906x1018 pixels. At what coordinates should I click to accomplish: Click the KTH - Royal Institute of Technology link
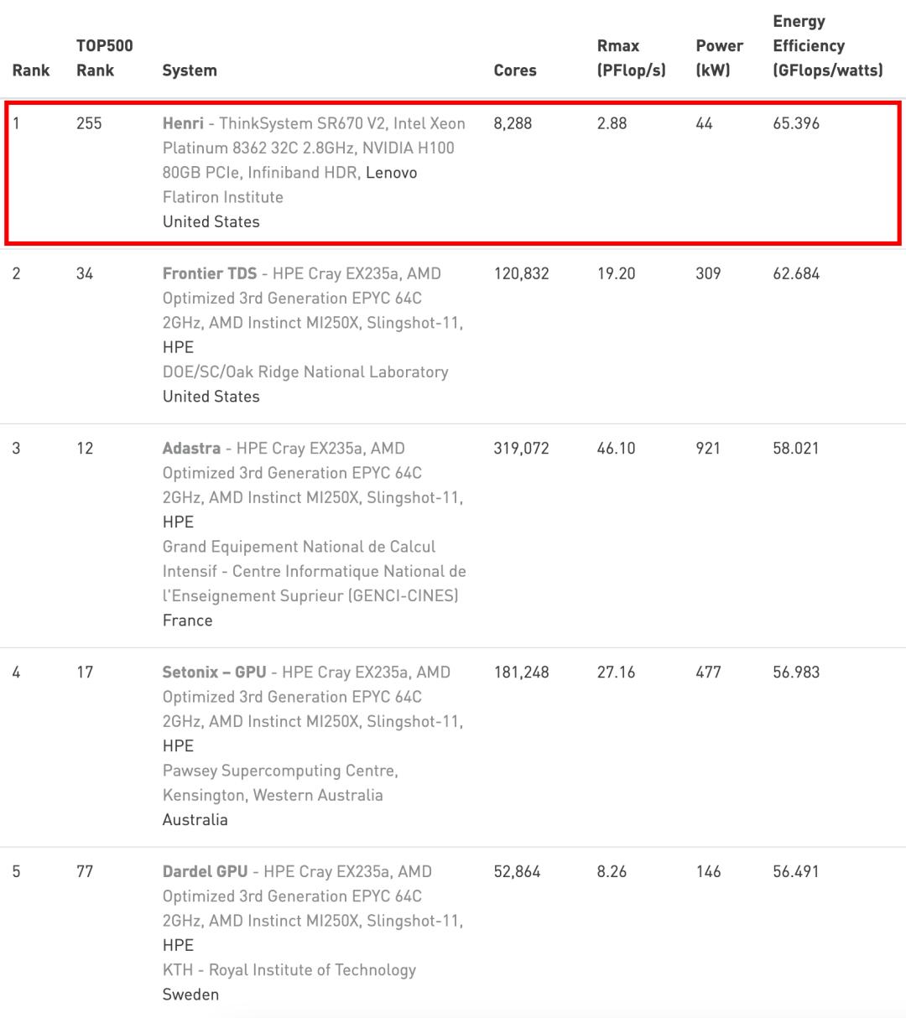pyautogui.click(x=289, y=969)
